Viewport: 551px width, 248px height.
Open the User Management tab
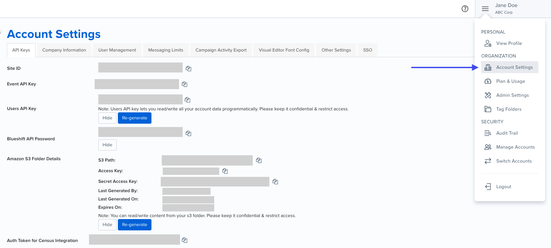point(117,50)
